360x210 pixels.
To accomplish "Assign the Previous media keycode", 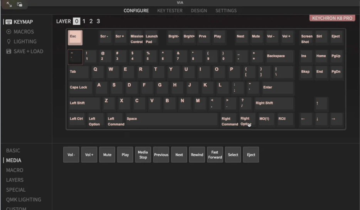I will (x=161, y=155).
